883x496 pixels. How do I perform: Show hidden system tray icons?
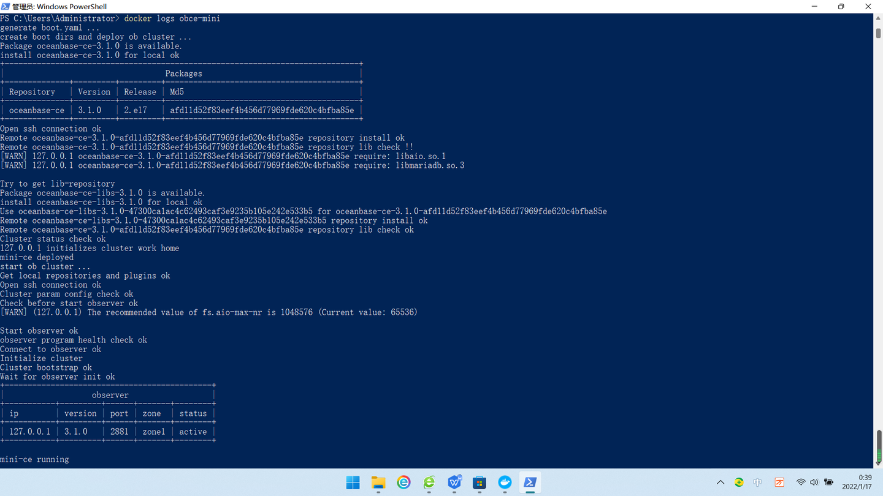(721, 483)
